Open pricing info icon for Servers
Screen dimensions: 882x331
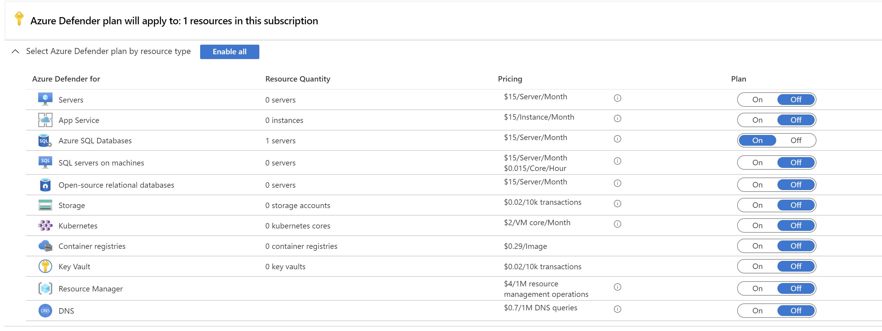(617, 98)
